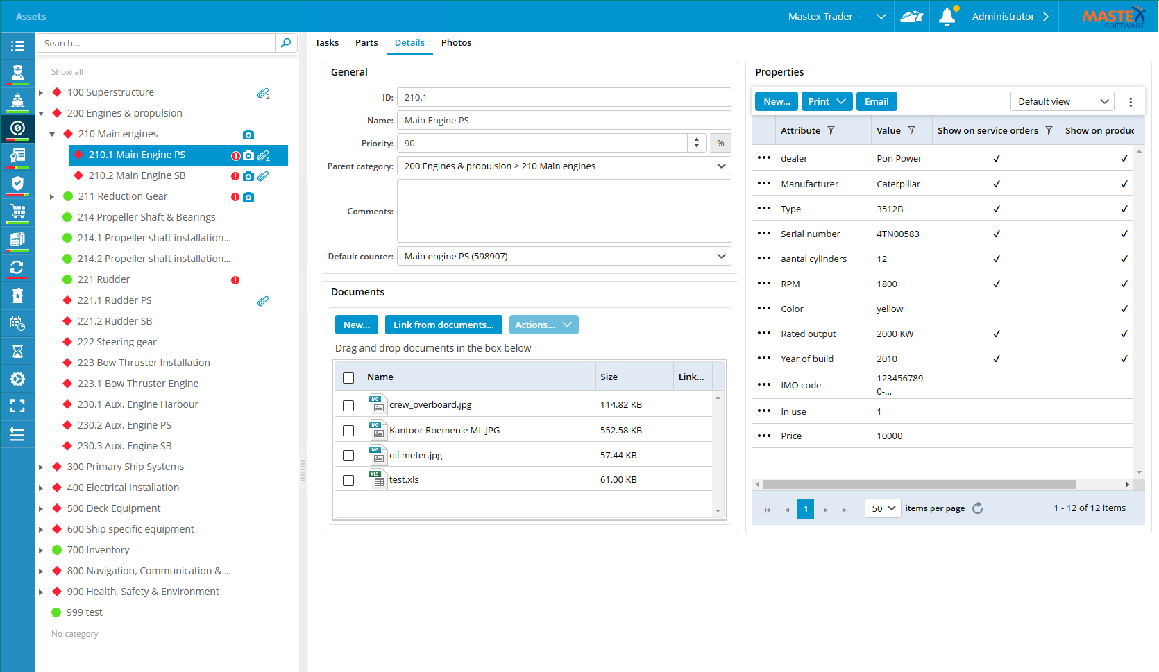The height and width of the screenshot is (672, 1159).
Task: Tick the select-all documents checkbox
Action: 348,378
